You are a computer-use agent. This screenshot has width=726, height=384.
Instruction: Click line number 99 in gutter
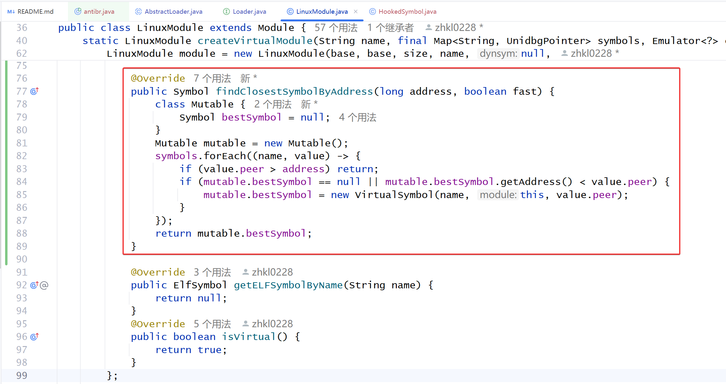pos(22,375)
